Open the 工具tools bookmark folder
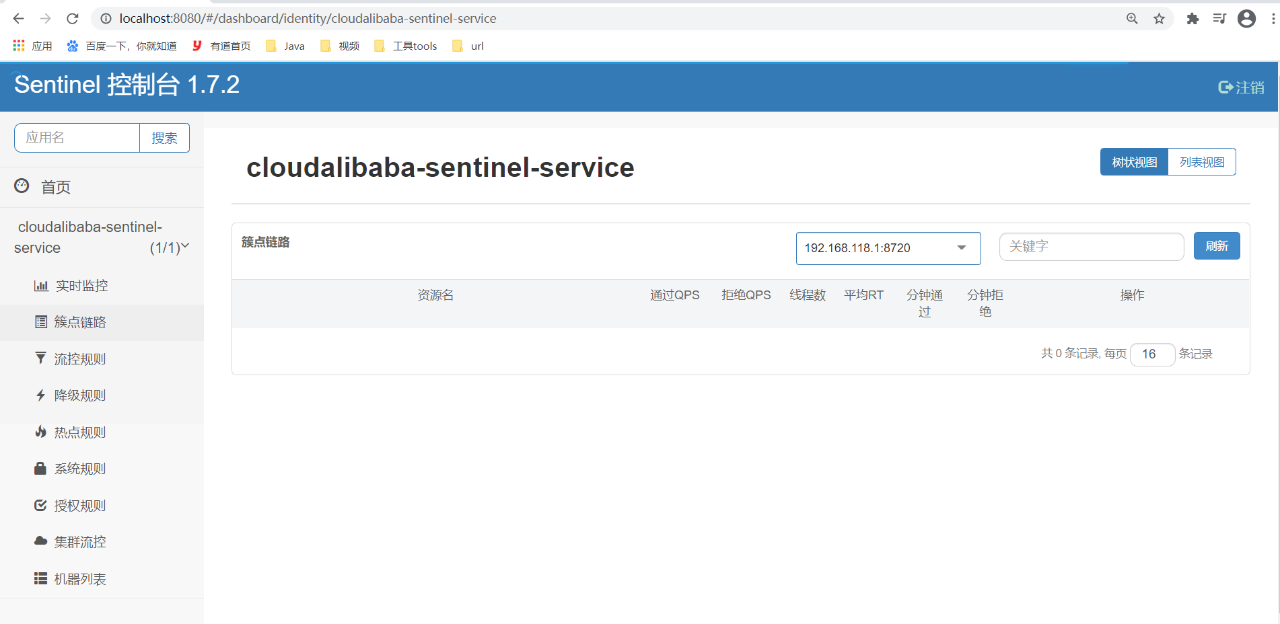This screenshot has height=624, width=1280. point(406,46)
